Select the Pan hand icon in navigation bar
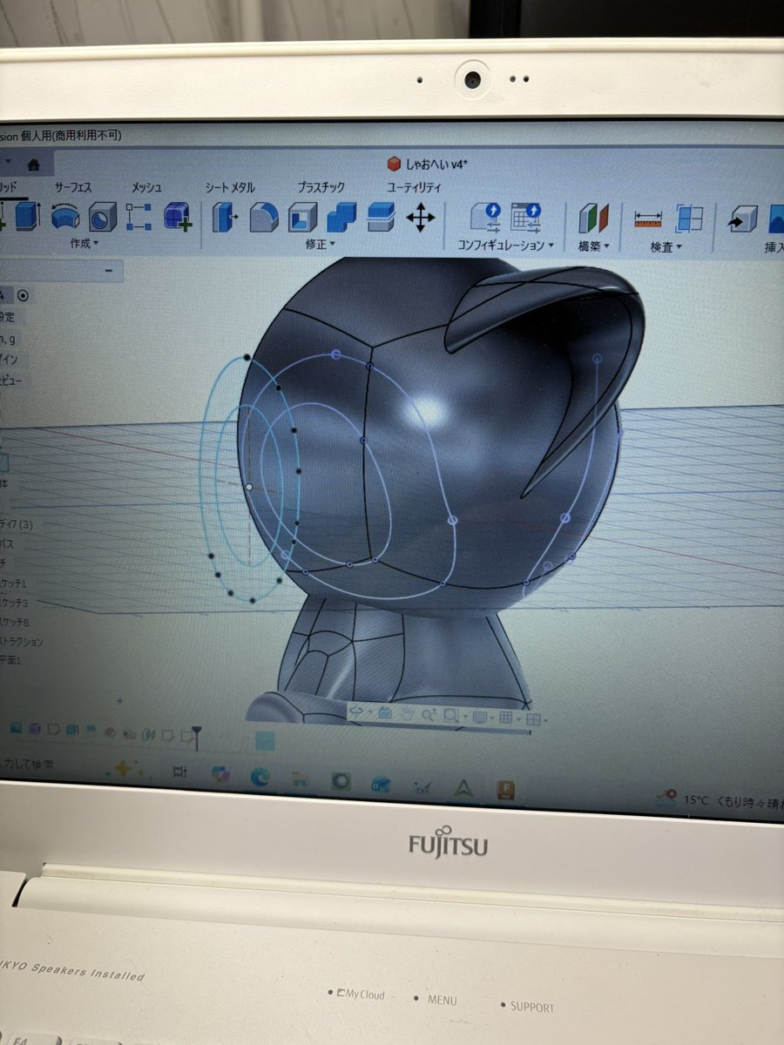 point(407,715)
